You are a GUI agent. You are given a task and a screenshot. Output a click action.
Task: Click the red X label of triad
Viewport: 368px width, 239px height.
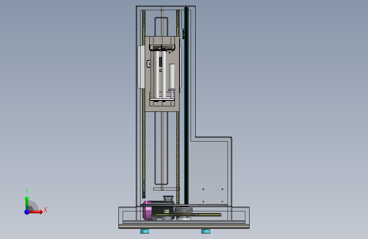pyautogui.click(x=45, y=210)
